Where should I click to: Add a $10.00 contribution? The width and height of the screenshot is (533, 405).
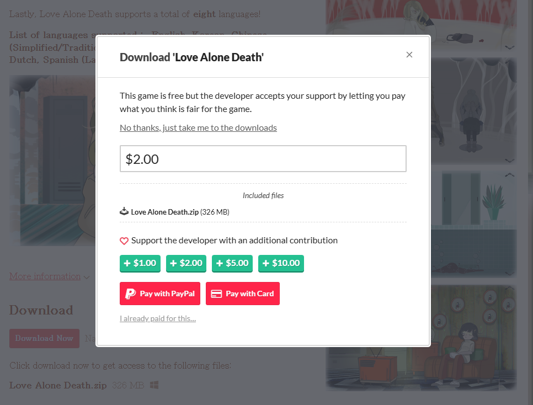point(281,264)
